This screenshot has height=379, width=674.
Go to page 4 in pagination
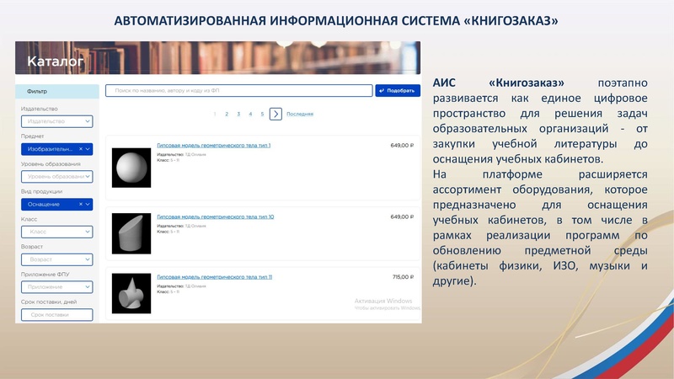click(250, 114)
